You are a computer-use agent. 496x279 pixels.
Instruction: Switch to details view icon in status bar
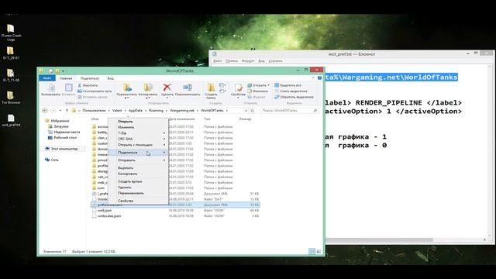(312, 251)
